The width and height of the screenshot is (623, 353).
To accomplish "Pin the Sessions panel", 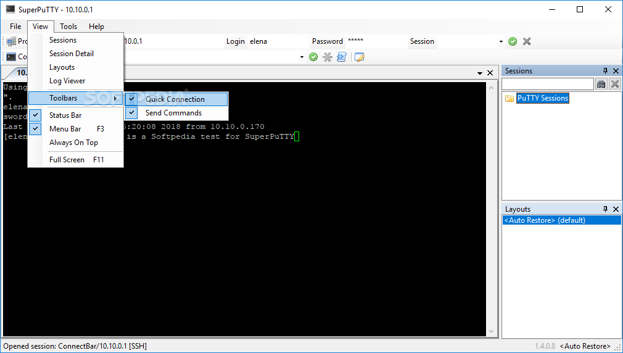I will pos(605,71).
